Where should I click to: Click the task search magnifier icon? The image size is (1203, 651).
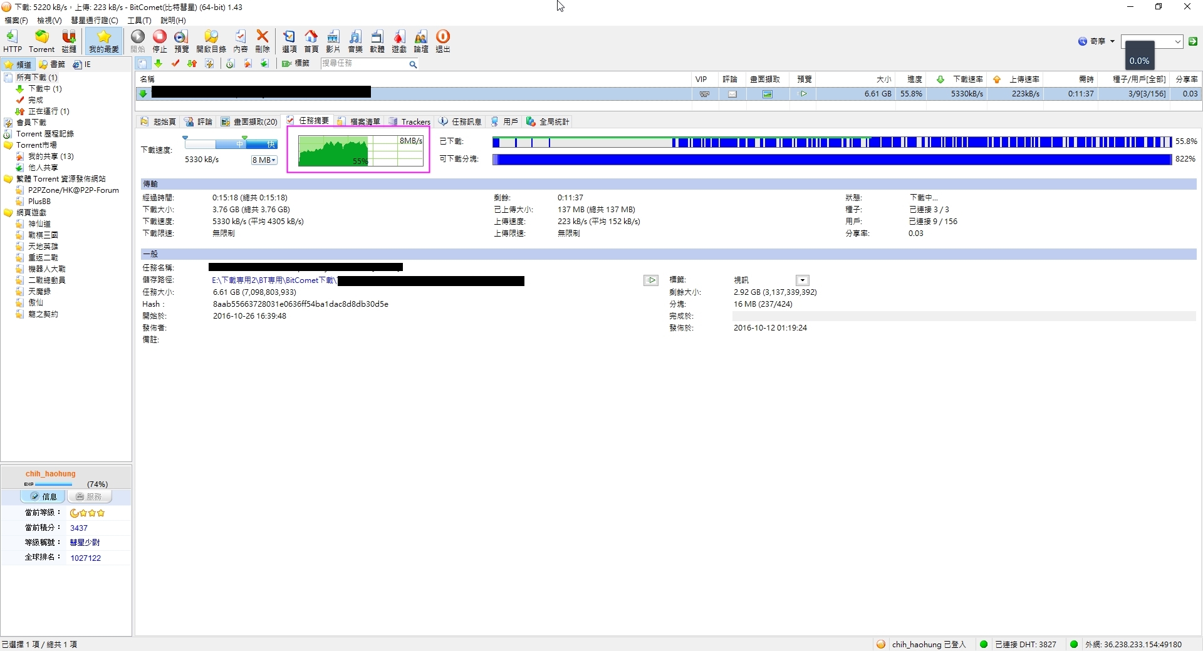[x=413, y=64]
